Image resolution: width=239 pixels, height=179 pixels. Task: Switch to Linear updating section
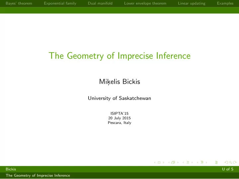[192, 3]
